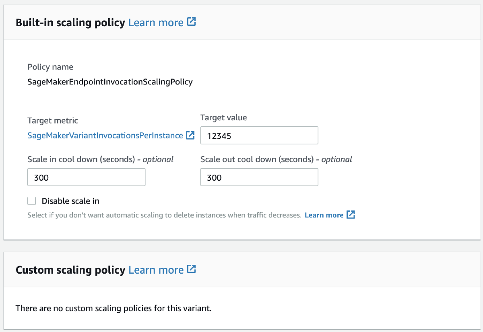Click external-link icon beside Built-in scaling policy
Viewport: 483px width, 332px height.
tap(192, 22)
